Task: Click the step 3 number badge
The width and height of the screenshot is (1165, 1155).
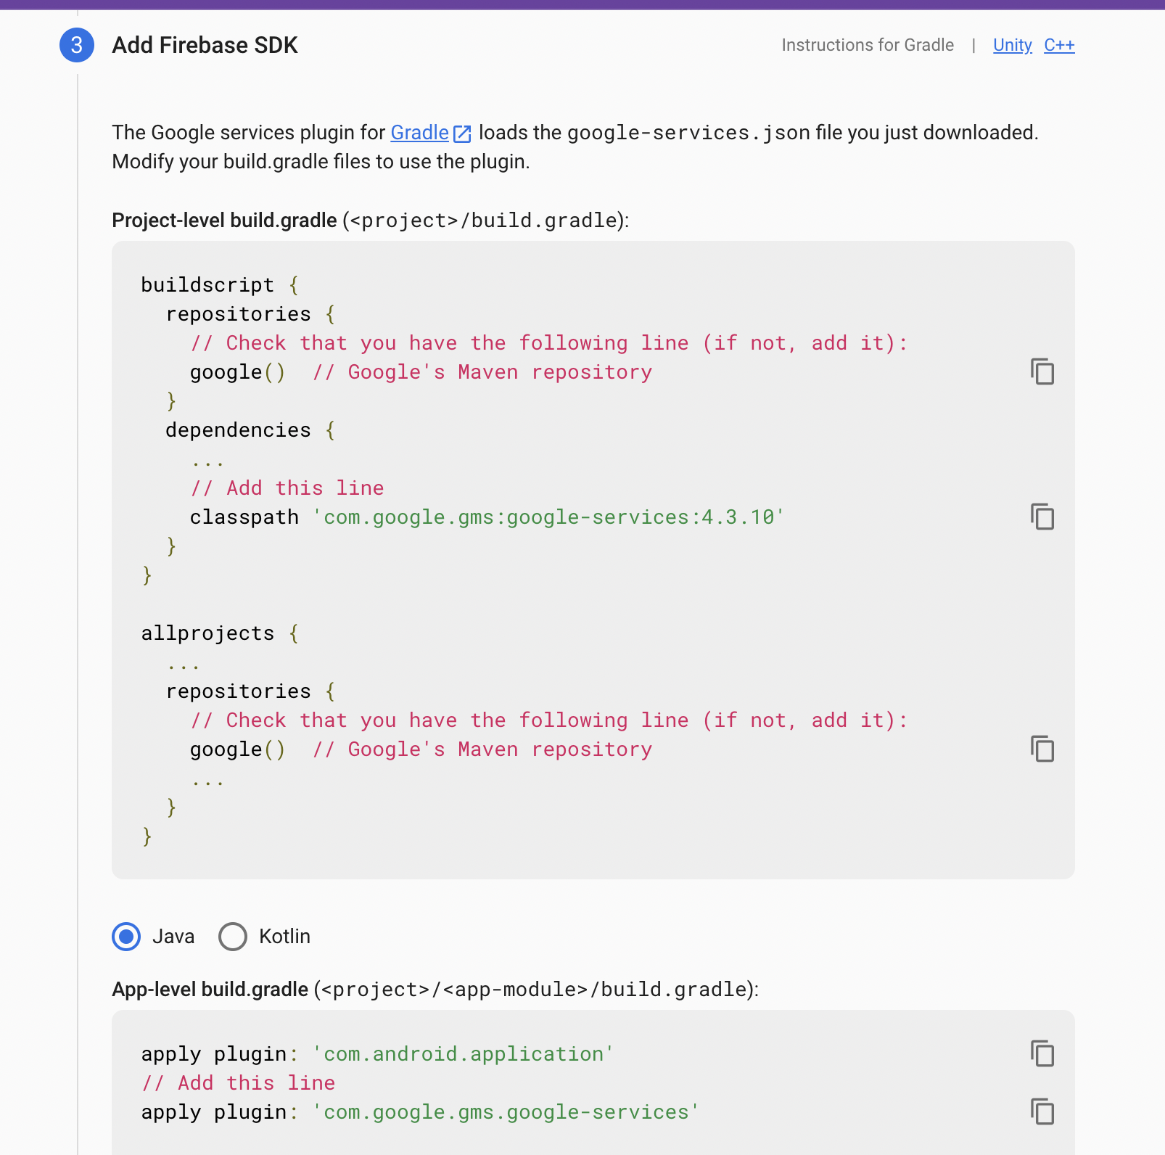Action: (77, 45)
